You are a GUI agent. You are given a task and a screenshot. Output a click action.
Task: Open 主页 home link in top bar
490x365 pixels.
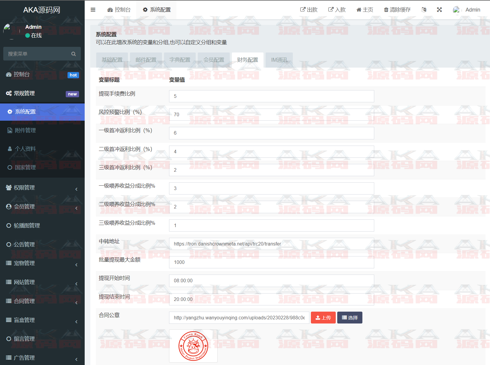coord(365,10)
